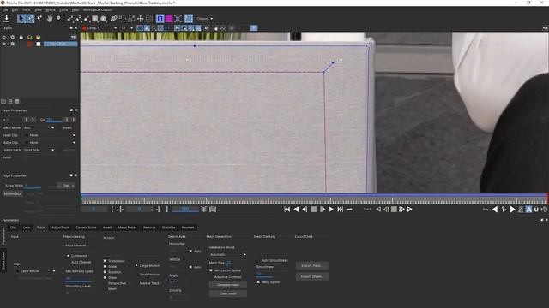Open the workspace Classic dropdown in toolbar
549x308 pixels.
click(x=204, y=19)
